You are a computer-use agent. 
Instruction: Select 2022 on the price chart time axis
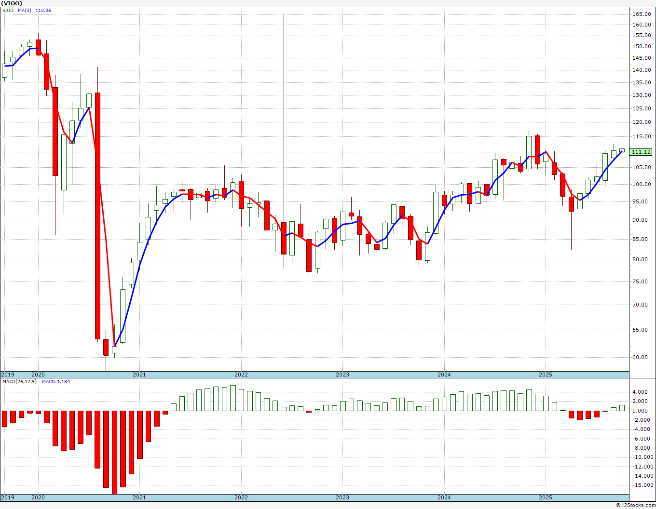[x=241, y=375]
